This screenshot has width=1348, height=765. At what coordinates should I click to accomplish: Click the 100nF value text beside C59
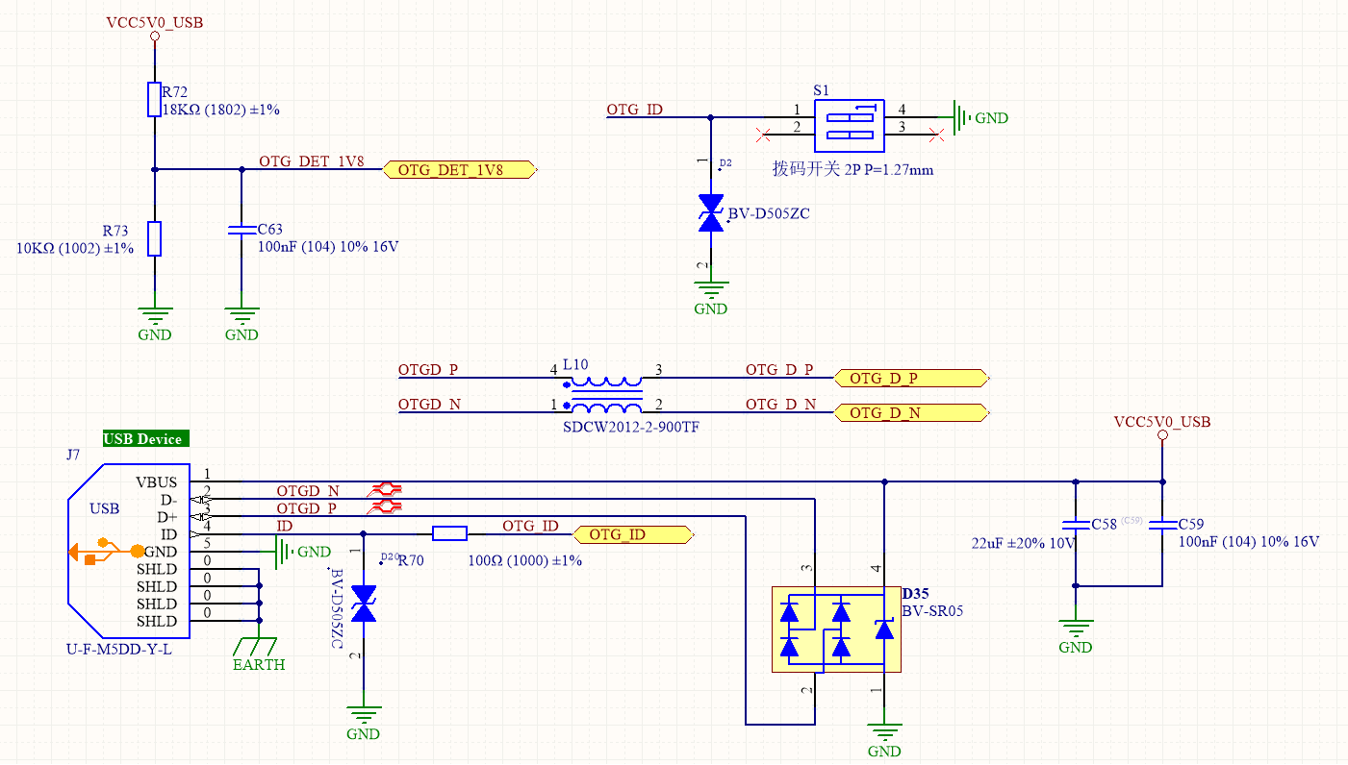[1249, 542]
